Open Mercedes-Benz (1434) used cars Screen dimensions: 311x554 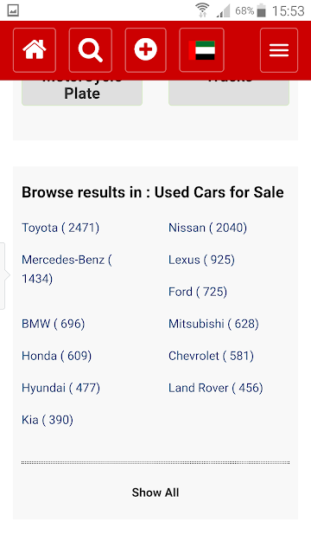pos(67,269)
